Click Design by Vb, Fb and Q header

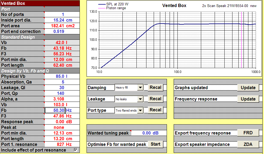[40, 71]
